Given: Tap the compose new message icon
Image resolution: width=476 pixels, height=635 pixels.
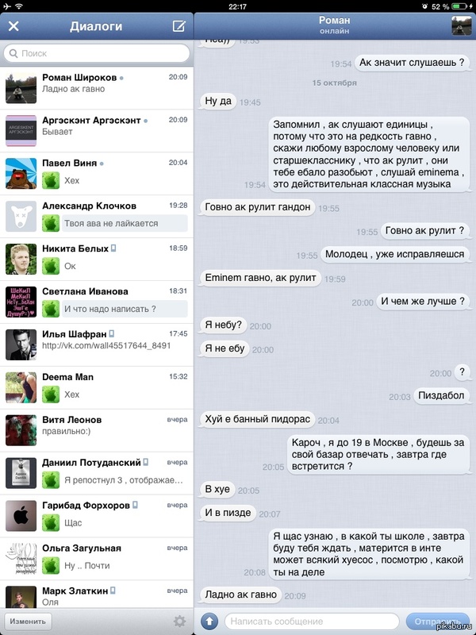Looking at the screenshot, I should 179,26.
